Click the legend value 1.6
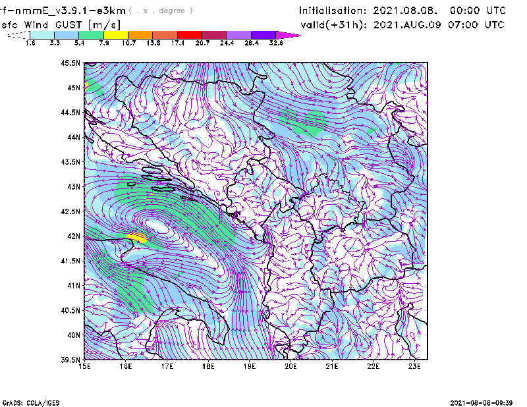 (x=30, y=43)
